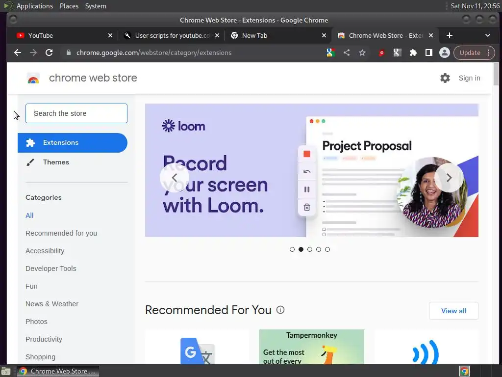Open the Google Translate icon in address bar
502x377 pixels.
[x=331, y=53]
